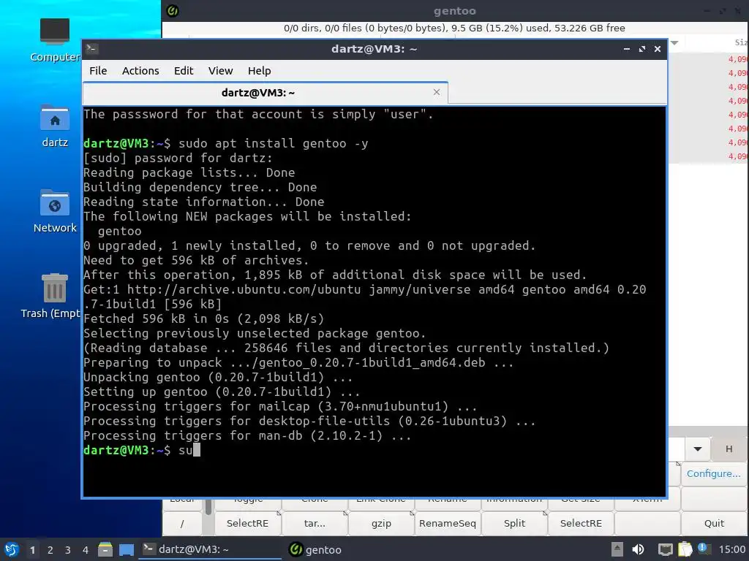Bring the gentoo window forward from the taskbar
The height and width of the screenshot is (561, 749).
316,549
